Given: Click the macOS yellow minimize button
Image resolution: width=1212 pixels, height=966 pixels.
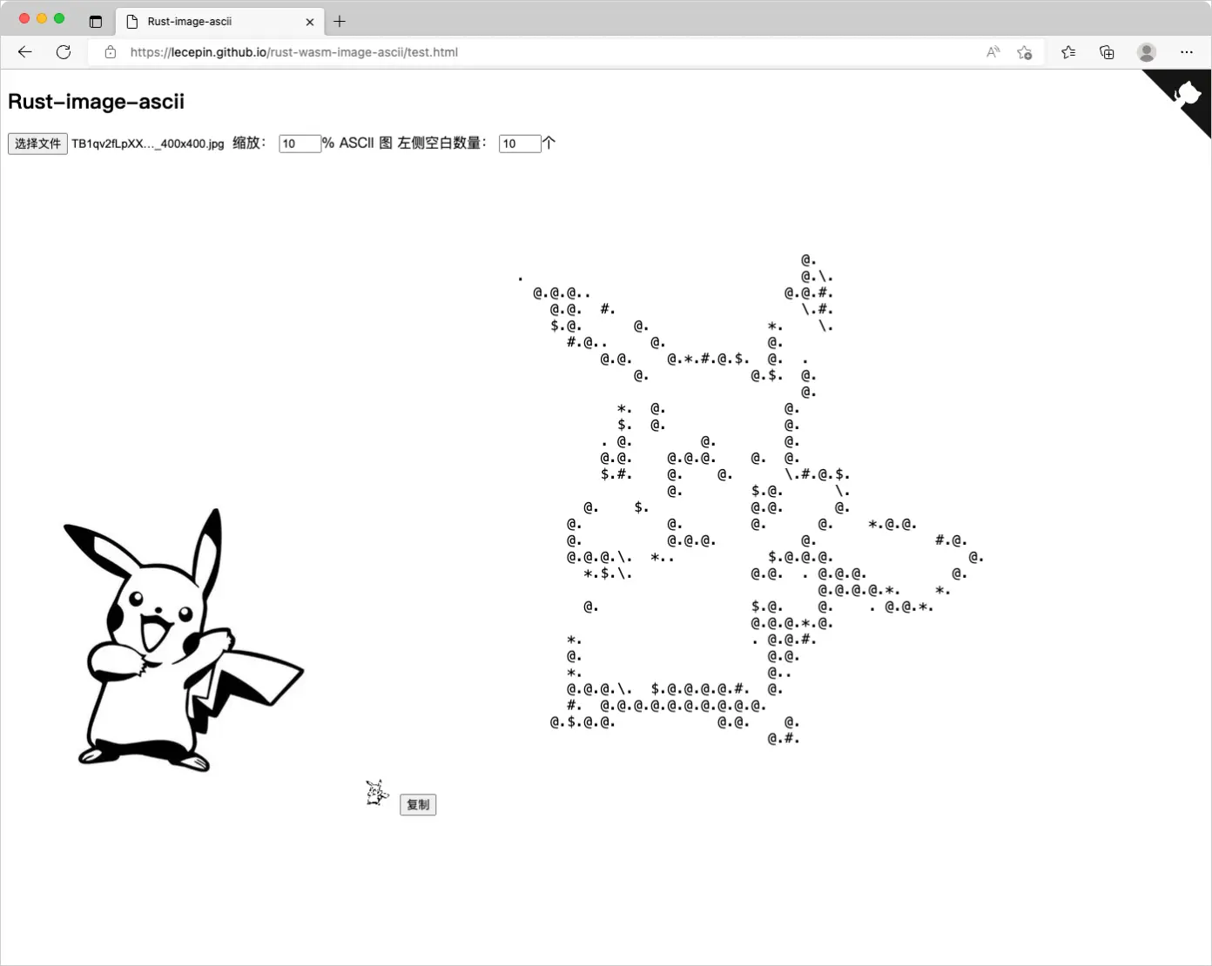Looking at the screenshot, I should pyautogui.click(x=42, y=18).
